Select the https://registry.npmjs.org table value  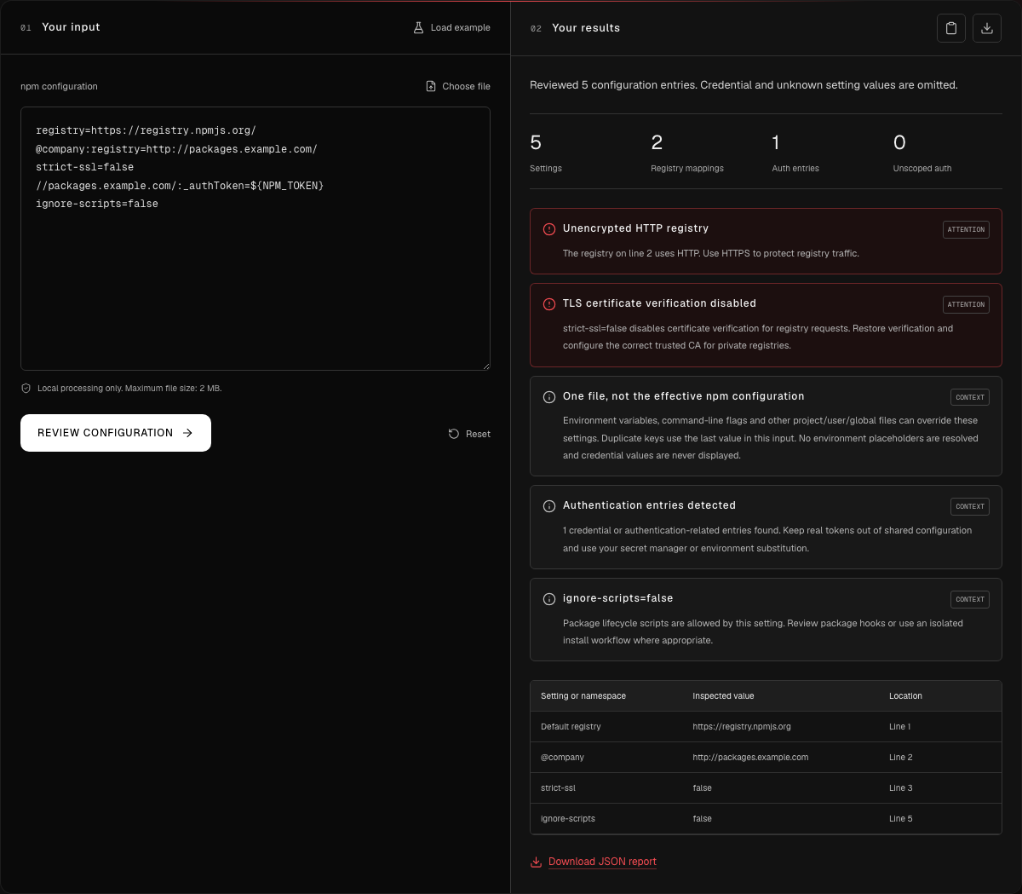tap(742, 727)
